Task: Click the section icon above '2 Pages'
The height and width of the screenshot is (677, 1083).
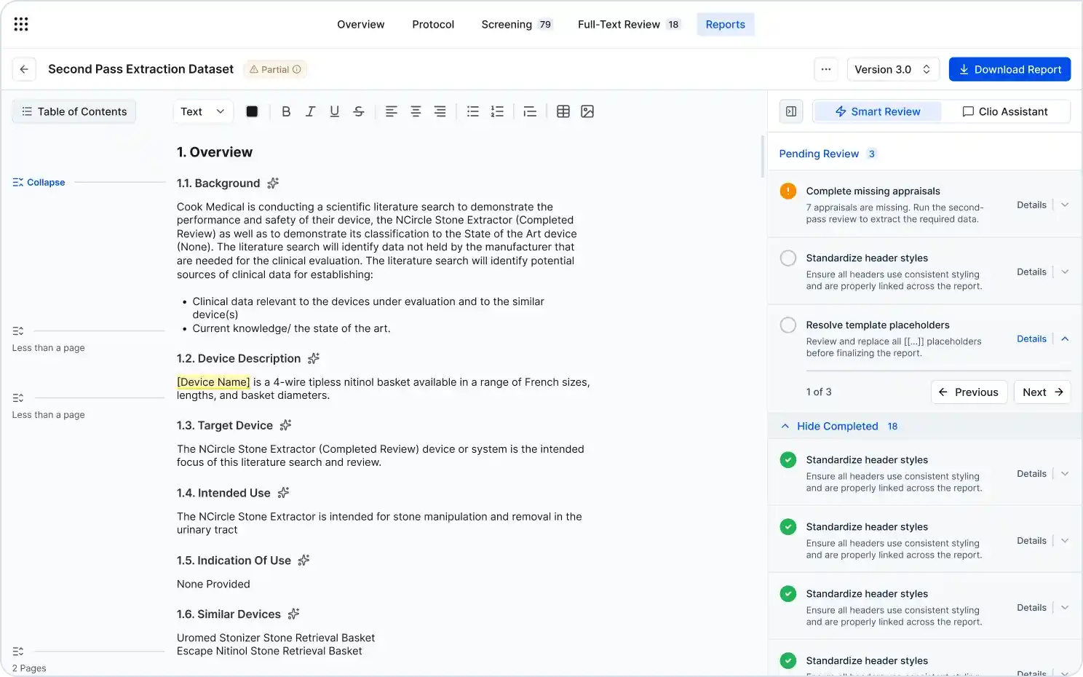Action: [18, 652]
